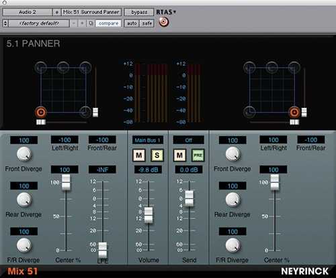Select the right panner's front-left speaker icon
Viewport: 336px width, 278px height.
pos(249,67)
